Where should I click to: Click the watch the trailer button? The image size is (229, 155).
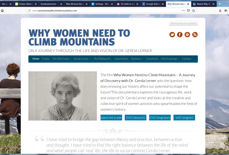pyautogui.click(x=111, y=118)
